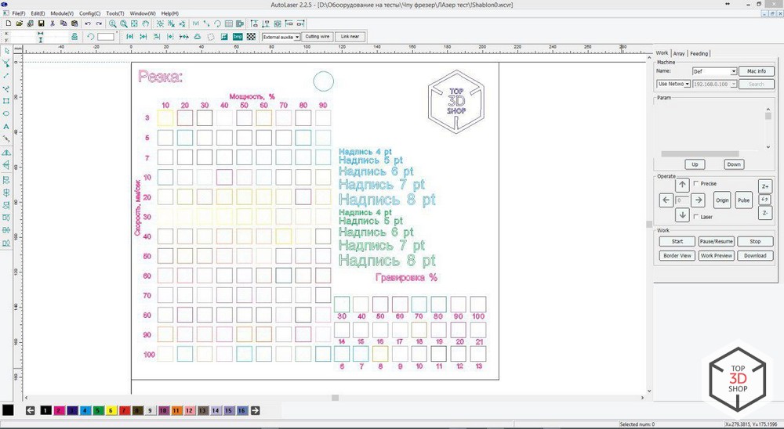The height and width of the screenshot is (429, 784).
Task: Open the Edit(E) menu
Action: [x=38, y=13]
